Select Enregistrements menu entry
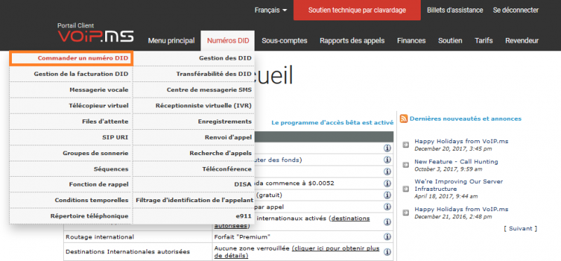The height and width of the screenshot is (261, 561). (x=194, y=121)
